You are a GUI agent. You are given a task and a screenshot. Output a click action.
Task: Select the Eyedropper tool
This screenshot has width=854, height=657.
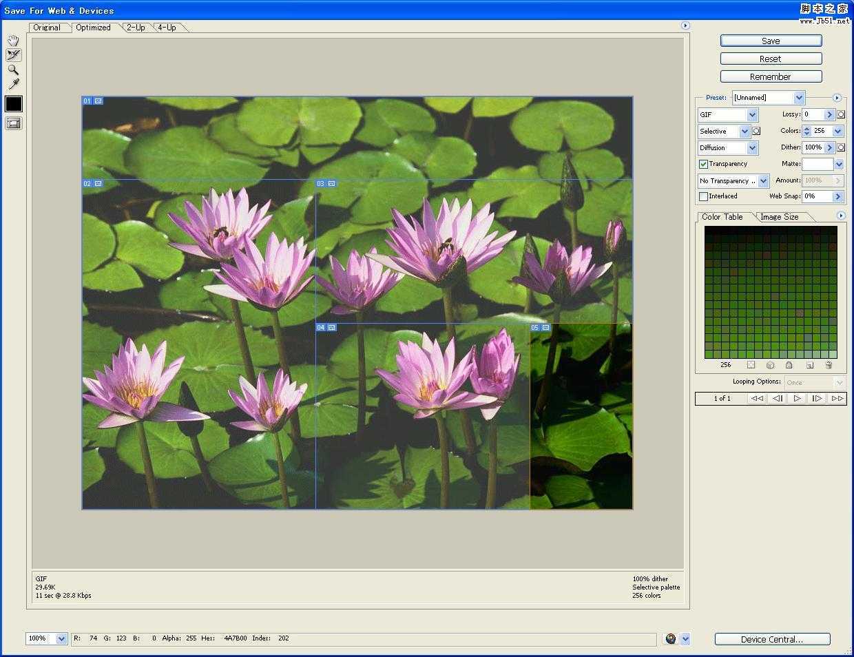tap(13, 84)
